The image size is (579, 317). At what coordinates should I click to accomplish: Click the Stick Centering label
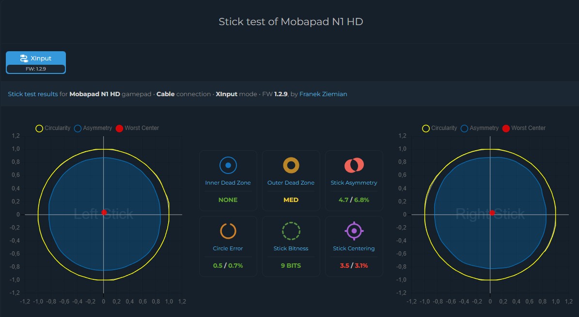click(354, 248)
